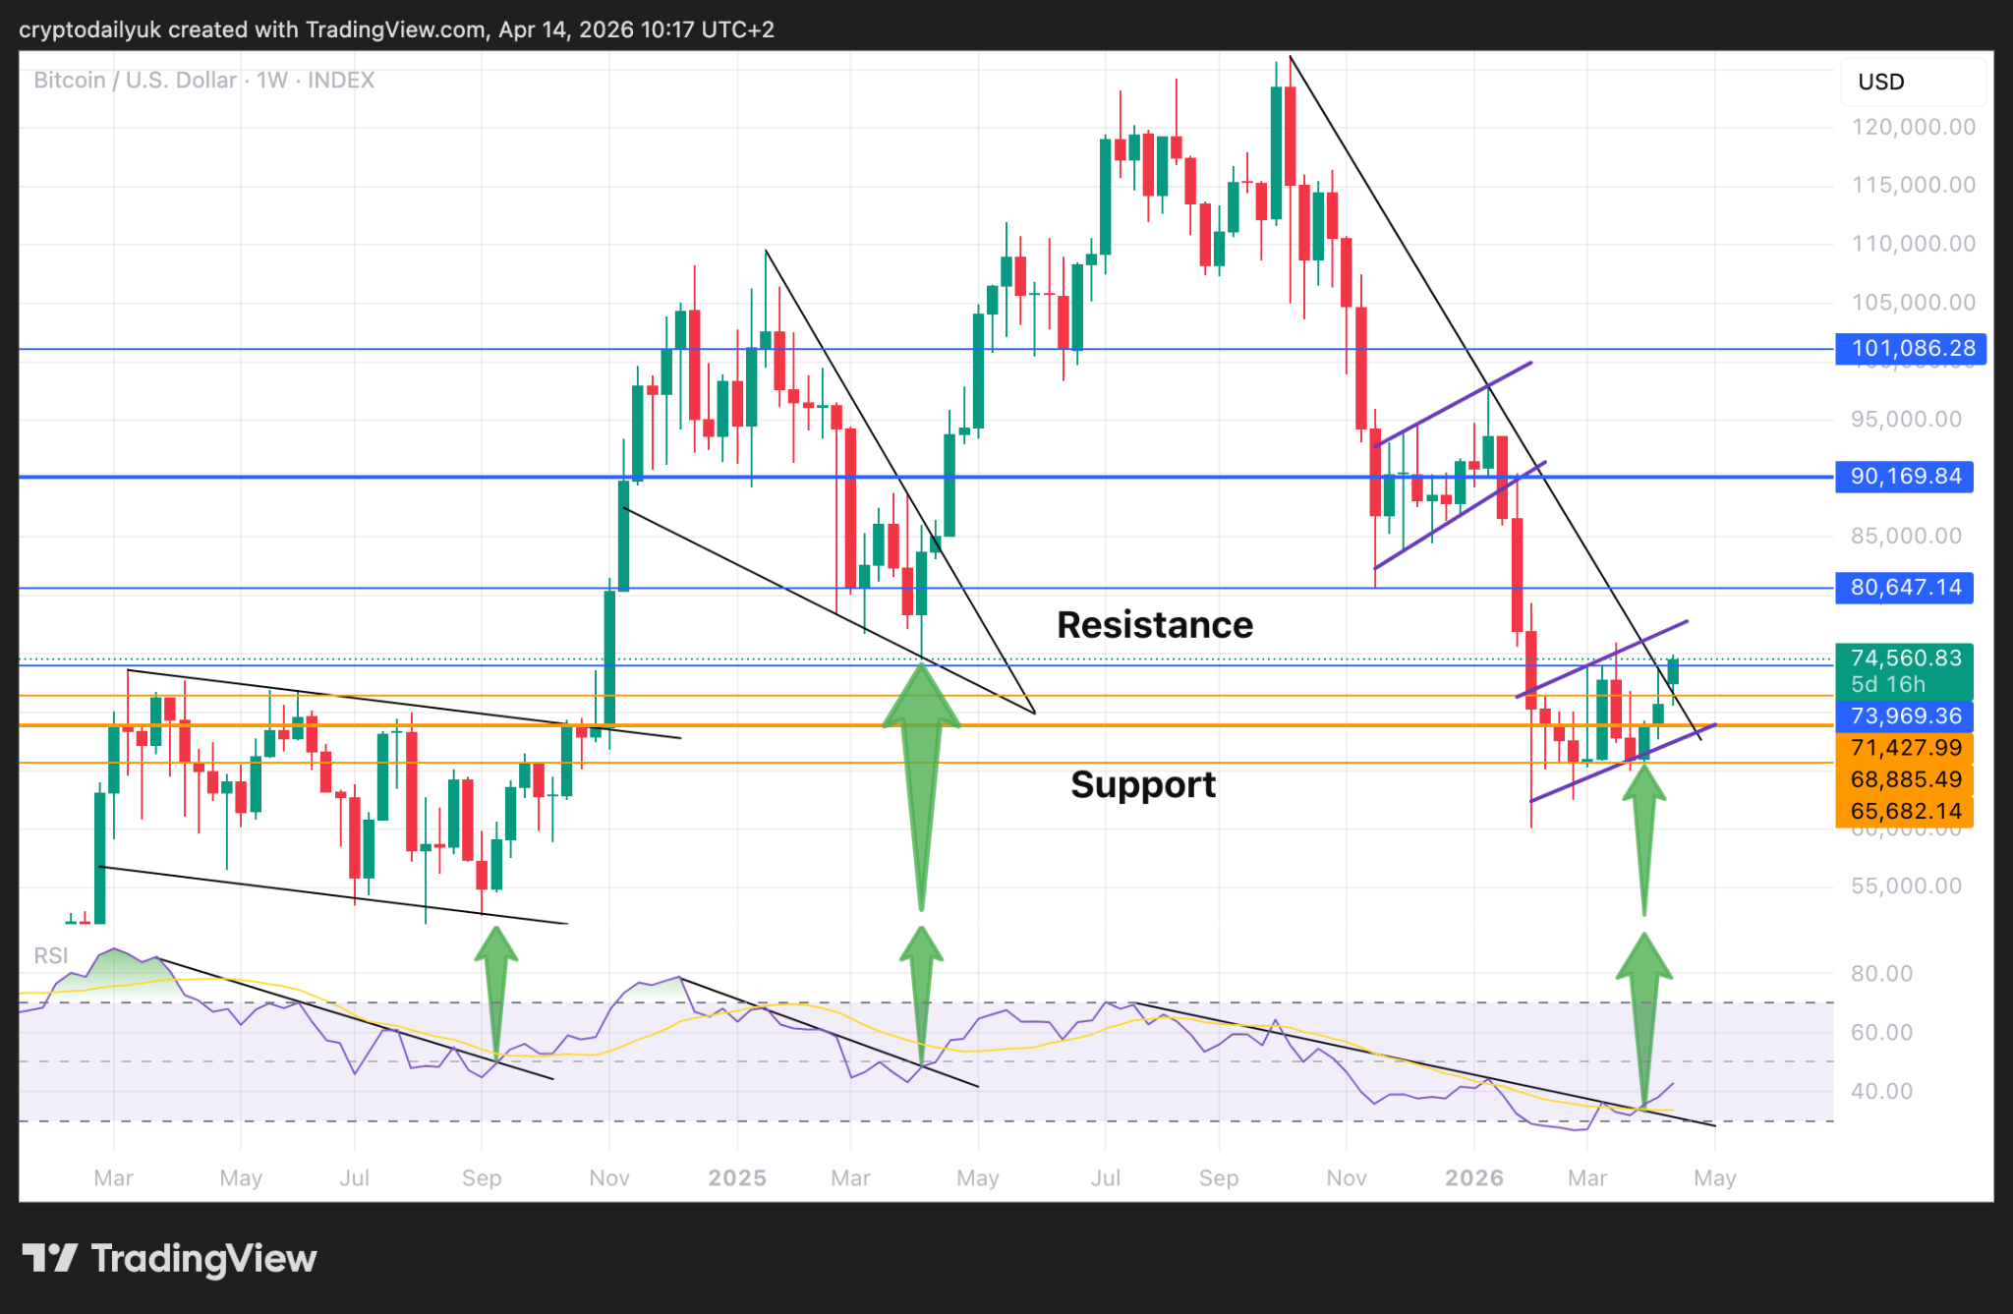
Task: Click the 73,969.36 blue price label
Action: [x=1904, y=715]
